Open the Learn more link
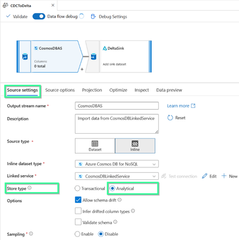The height and width of the screenshot is (240, 239). 178,106
